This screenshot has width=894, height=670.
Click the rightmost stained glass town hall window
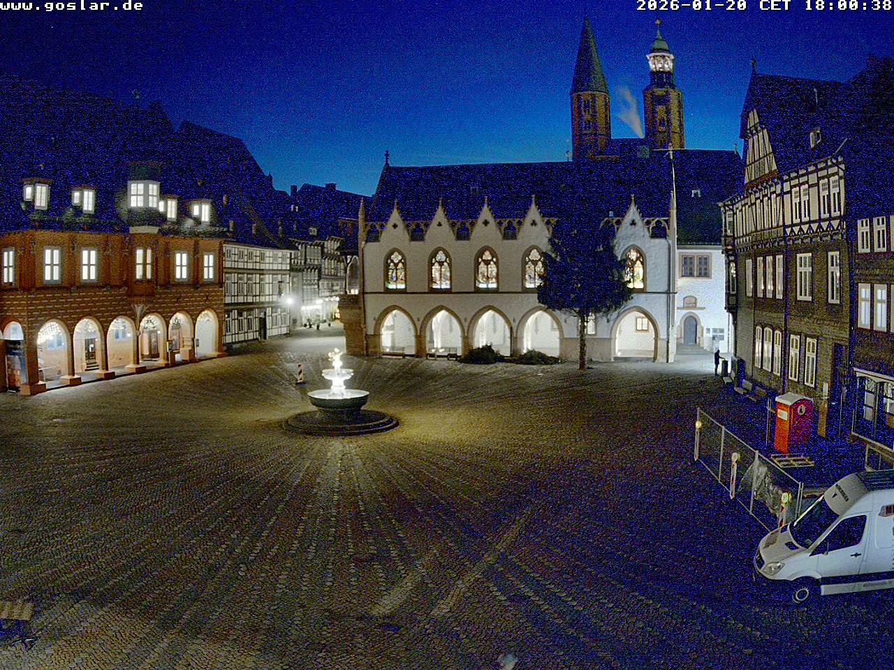click(x=634, y=269)
